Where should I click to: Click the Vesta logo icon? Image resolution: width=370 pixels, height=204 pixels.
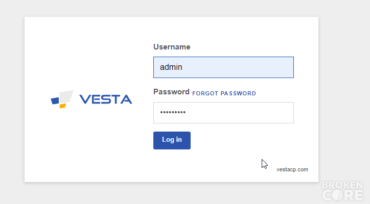point(62,99)
